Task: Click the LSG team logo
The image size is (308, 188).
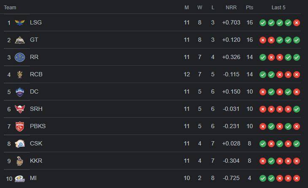Action: click(x=20, y=23)
